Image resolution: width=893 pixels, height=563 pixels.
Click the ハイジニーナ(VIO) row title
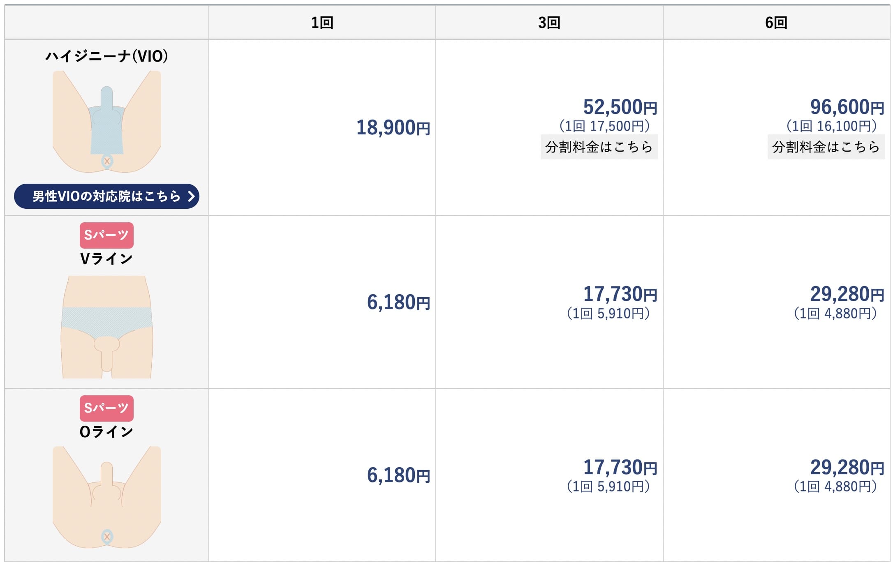[106, 56]
